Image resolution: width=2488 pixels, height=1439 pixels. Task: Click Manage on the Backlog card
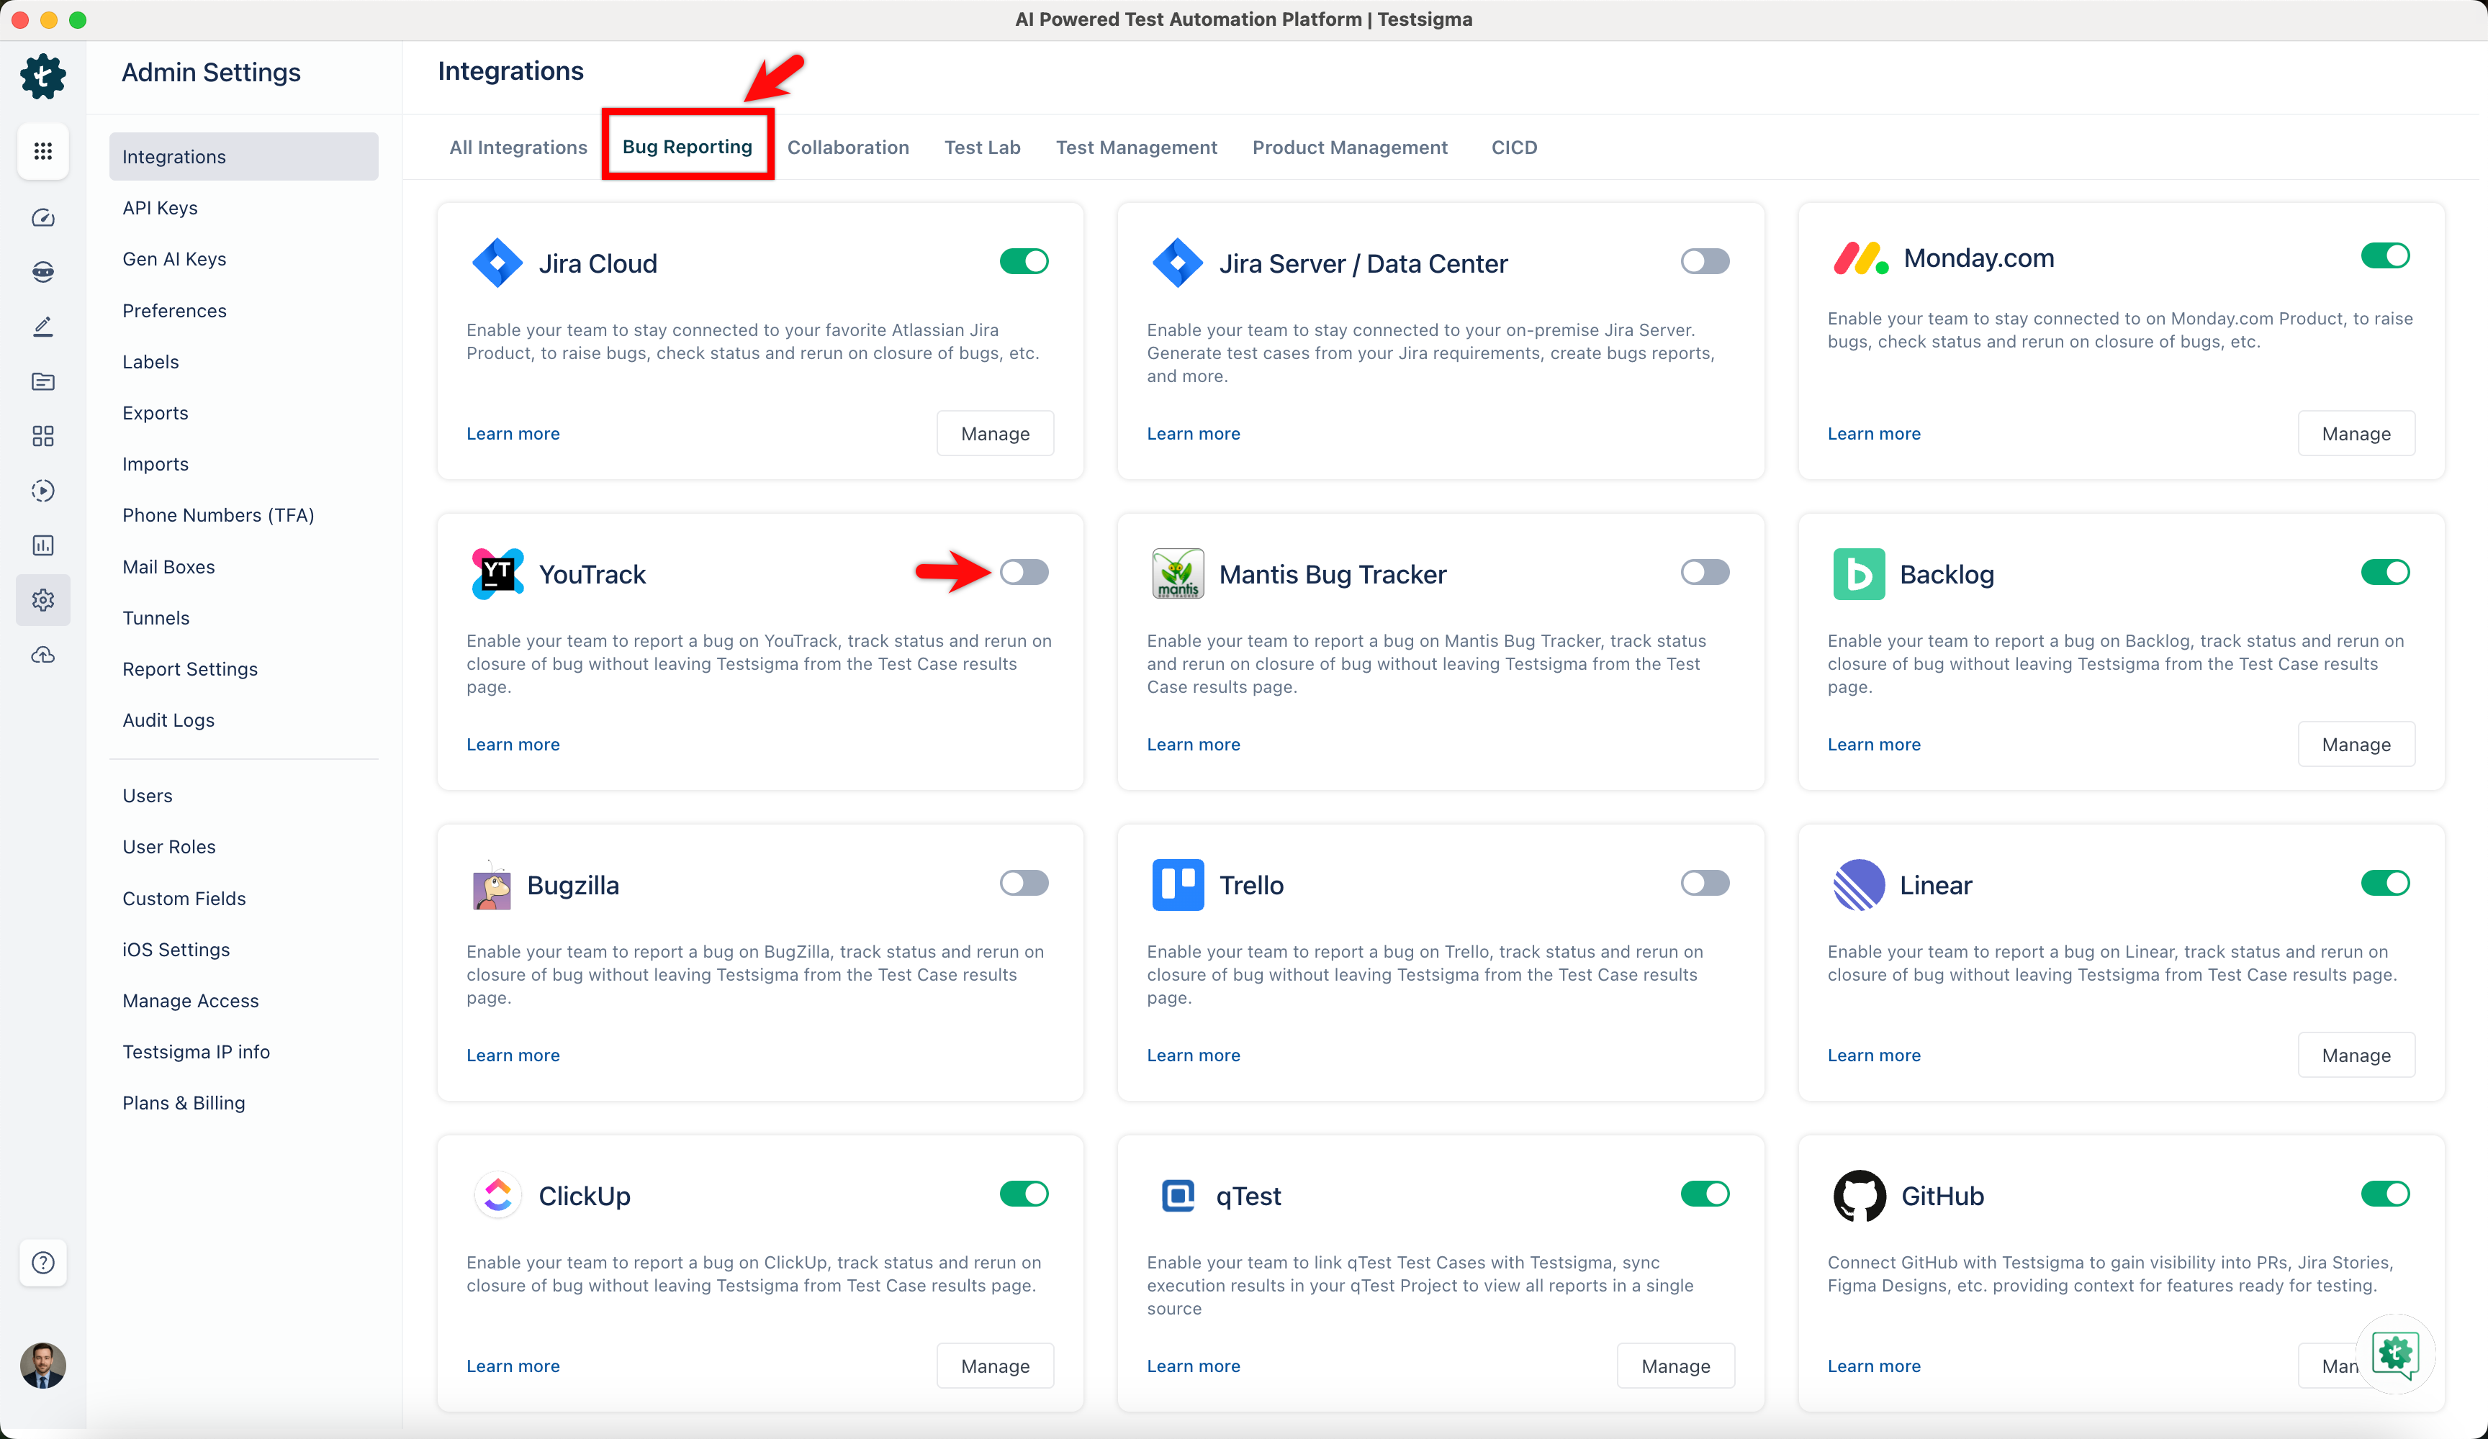[x=2356, y=744]
